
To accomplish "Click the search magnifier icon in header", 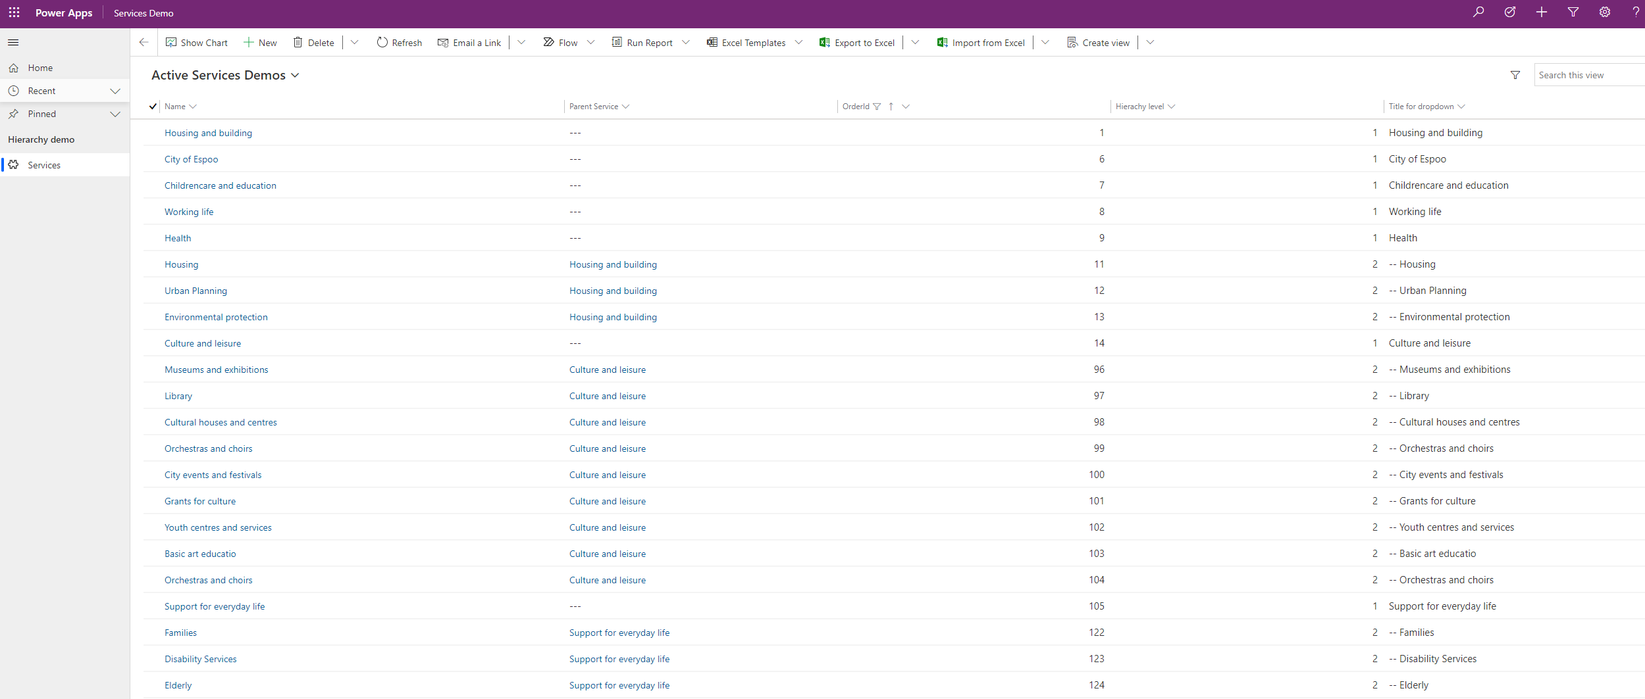I will point(1478,12).
